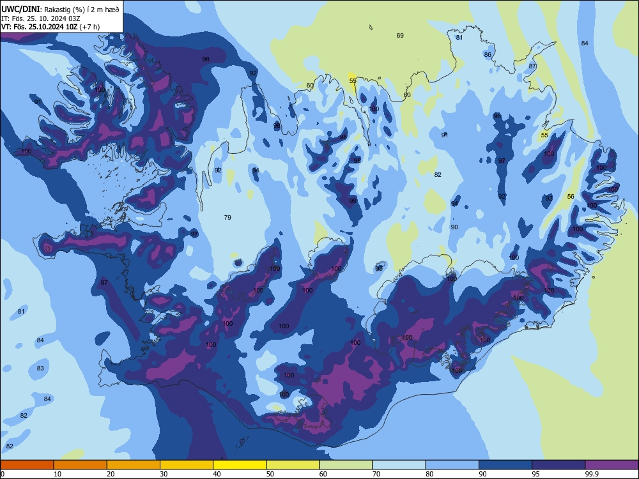
Task: Click the yellow-green 50–60 legend swatch
Action: click(293, 465)
